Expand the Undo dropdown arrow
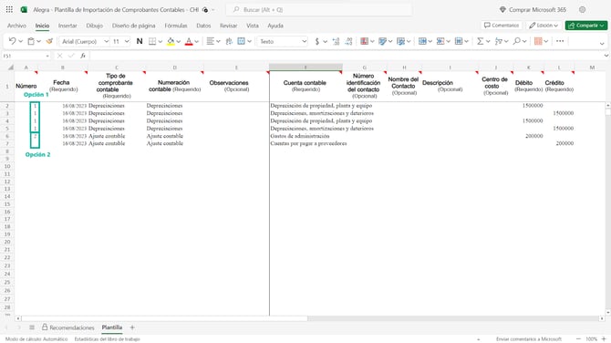Image resolution: width=611 pixels, height=343 pixels. [21, 41]
